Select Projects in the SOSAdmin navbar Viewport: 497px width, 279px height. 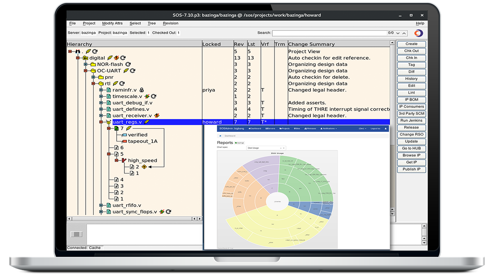(x=285, y=129)
